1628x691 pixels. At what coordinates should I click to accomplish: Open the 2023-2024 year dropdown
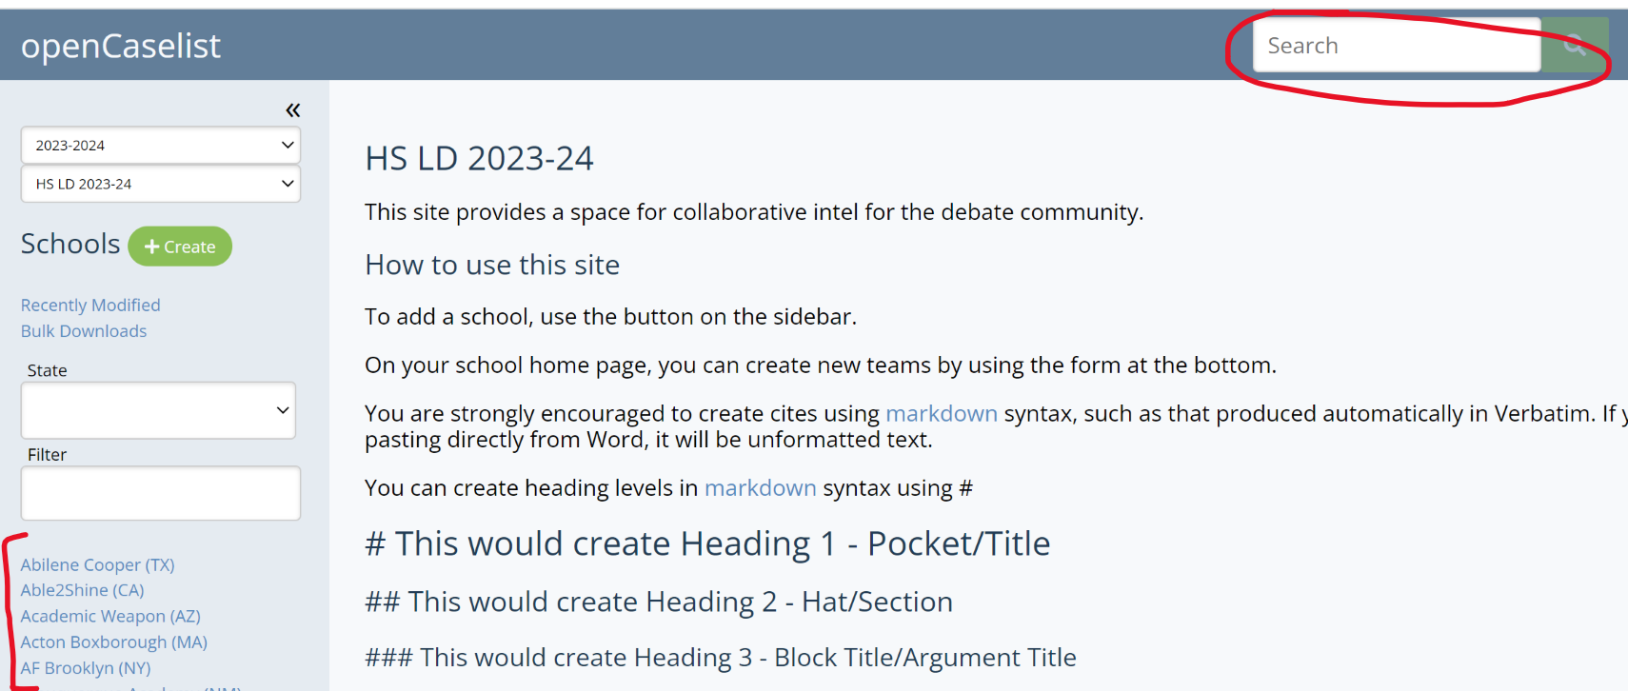[x=160, y=146]
